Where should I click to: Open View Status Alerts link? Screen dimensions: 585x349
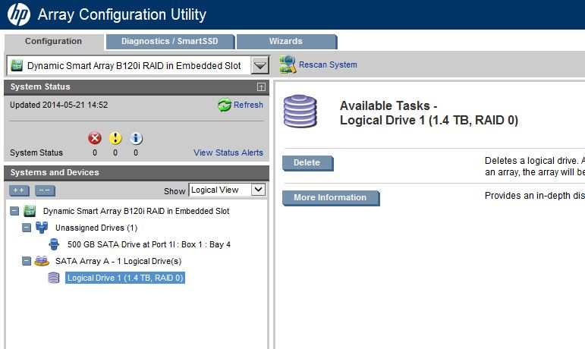[x=228, y=152]
